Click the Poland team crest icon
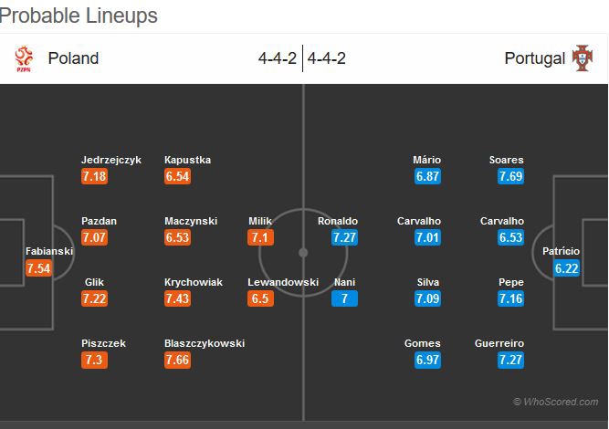 (23, 58)
